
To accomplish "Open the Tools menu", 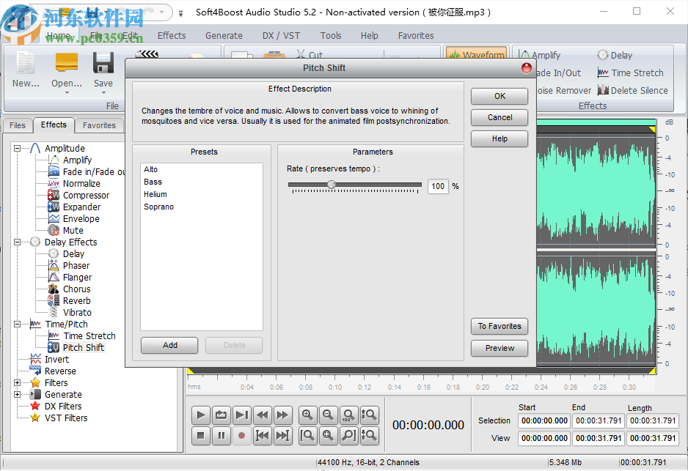I will coord(331,35).
